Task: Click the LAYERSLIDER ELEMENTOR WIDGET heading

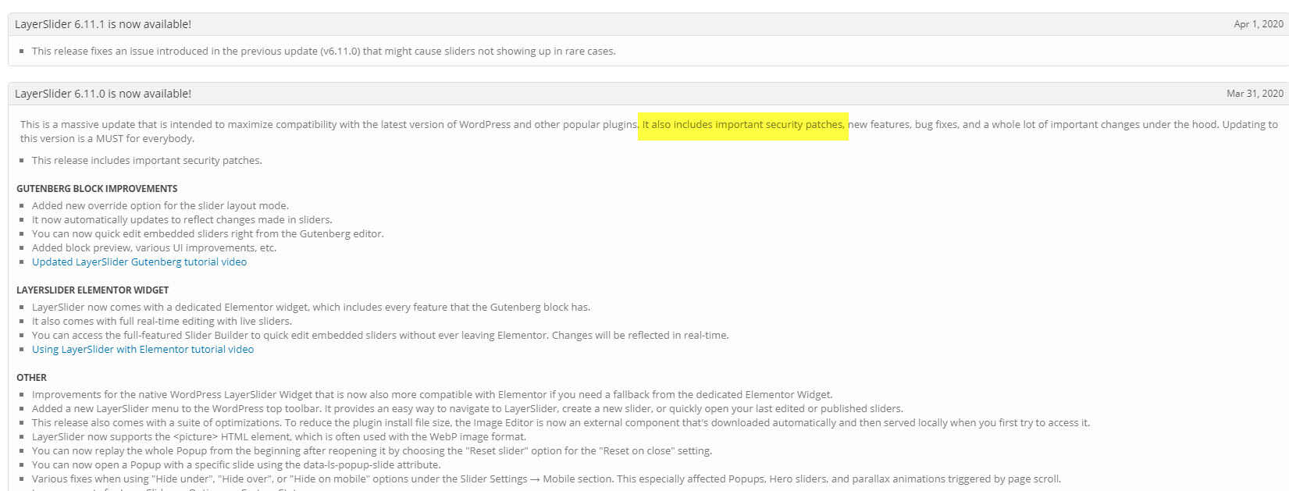Action: (93, 290)
